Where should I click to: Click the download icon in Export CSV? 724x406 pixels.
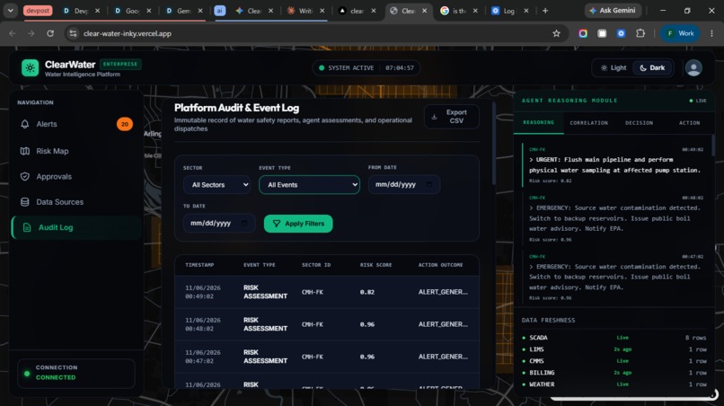tap(434, 117)
